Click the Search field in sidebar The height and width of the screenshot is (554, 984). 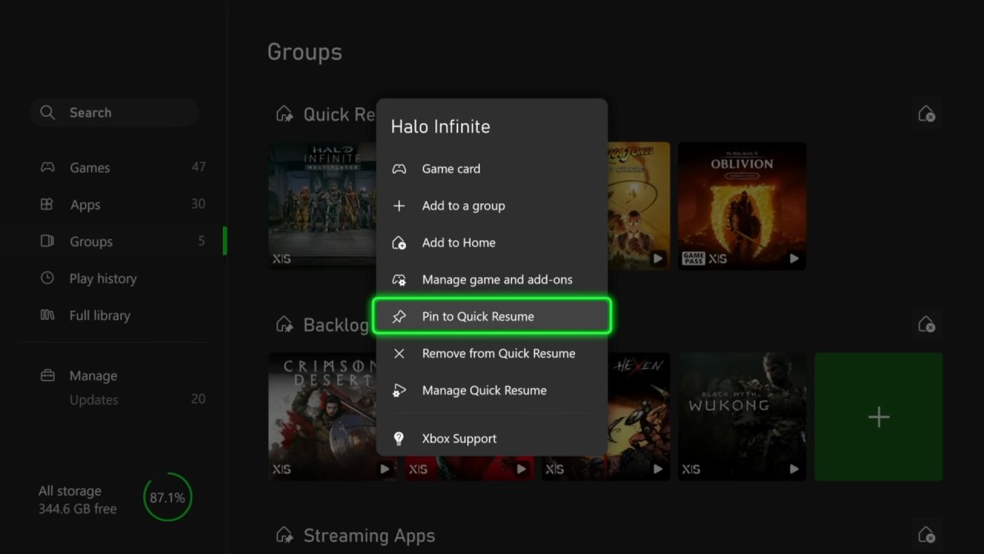pos(115,112)
